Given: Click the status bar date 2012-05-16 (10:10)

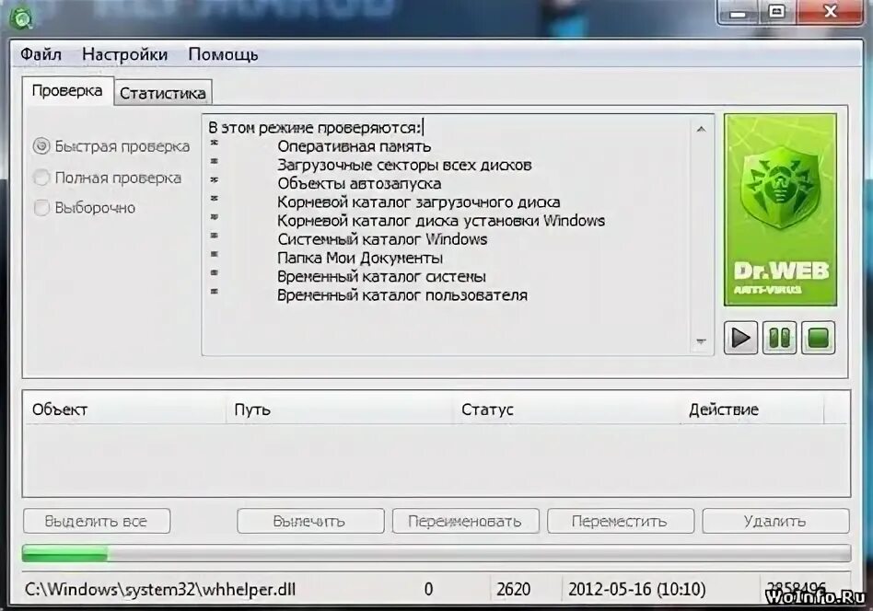Looking at the screenshot, I should point(637,589).
